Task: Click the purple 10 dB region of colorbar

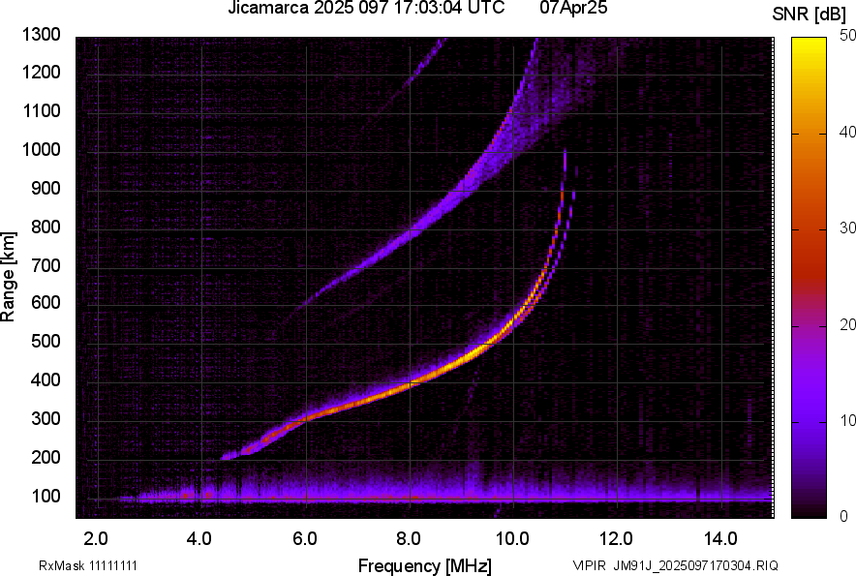Action: (x=809, y=421)
